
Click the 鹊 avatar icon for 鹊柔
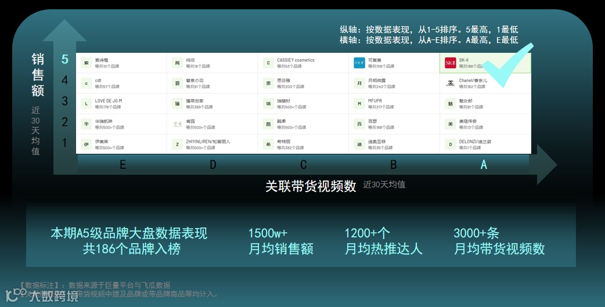[269, 124]
